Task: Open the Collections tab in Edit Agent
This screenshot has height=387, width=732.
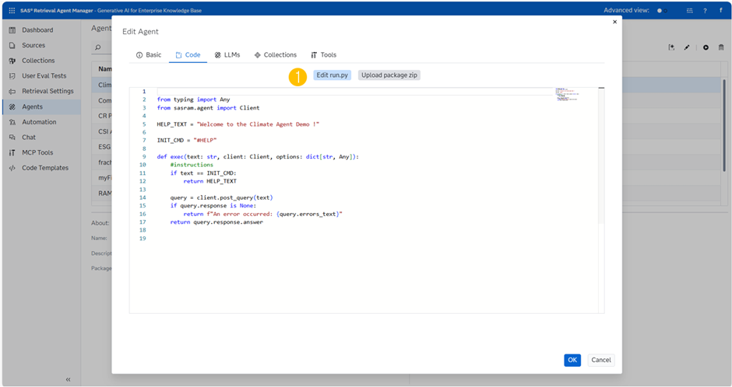Action: pos(275,55)
